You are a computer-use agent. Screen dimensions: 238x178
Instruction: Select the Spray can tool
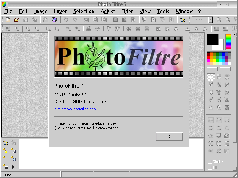coord(219,92)
